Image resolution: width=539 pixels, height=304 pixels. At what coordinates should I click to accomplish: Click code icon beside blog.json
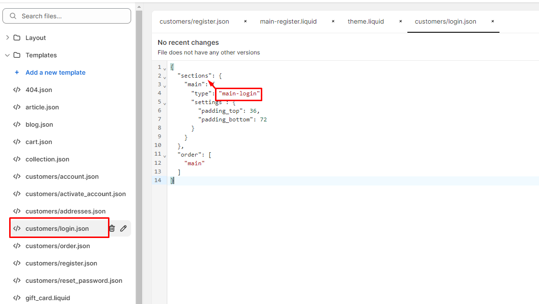[x=17, y=124]
